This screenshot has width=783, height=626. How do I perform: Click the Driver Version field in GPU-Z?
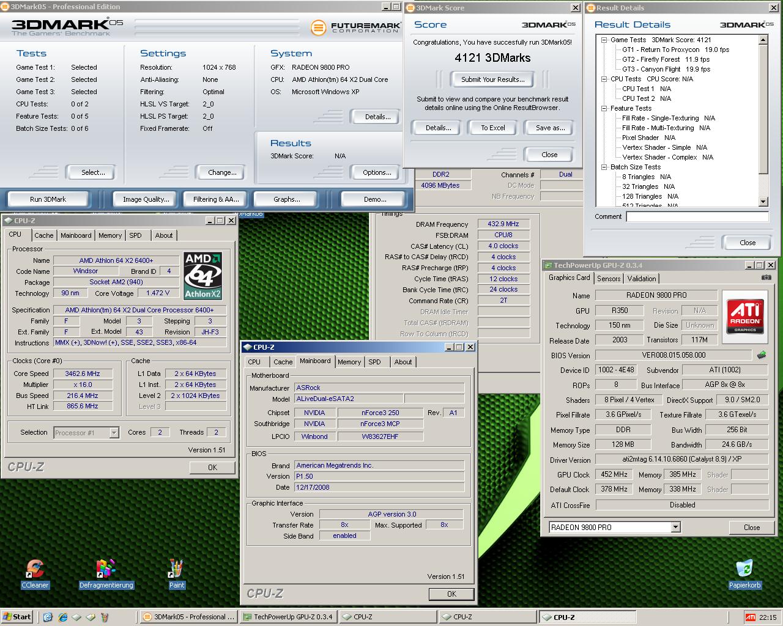point(682,459)
